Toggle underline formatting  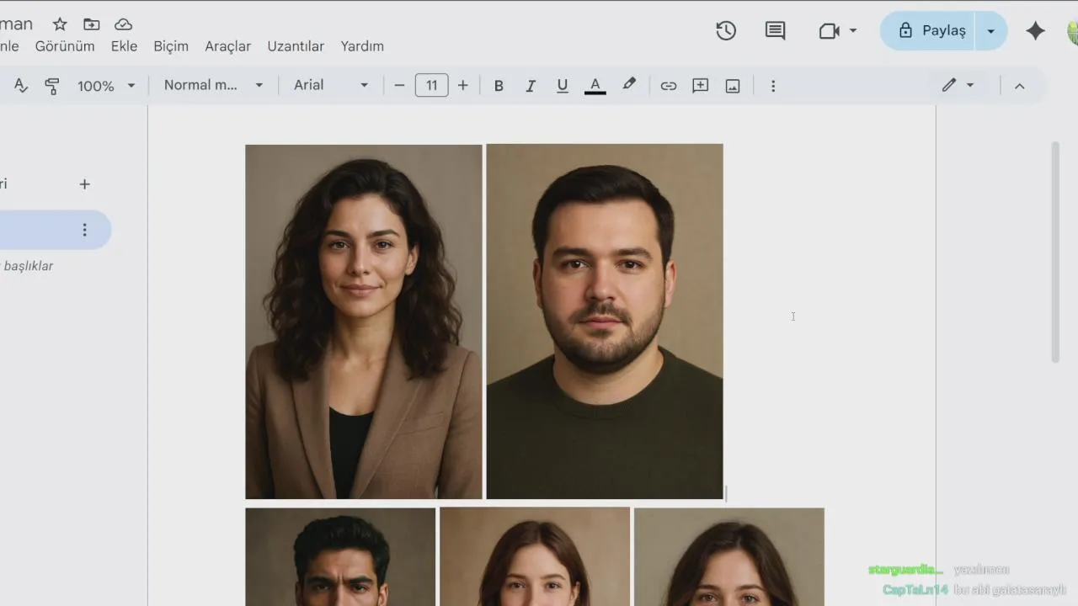coord(563,86)
